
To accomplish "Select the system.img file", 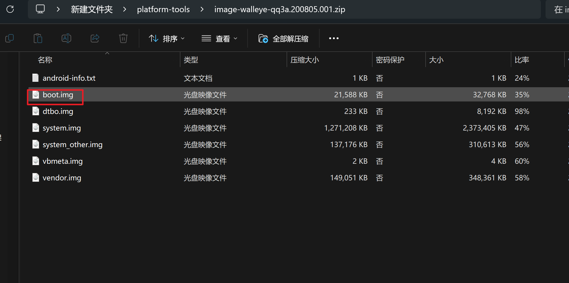I will (62, 128).
